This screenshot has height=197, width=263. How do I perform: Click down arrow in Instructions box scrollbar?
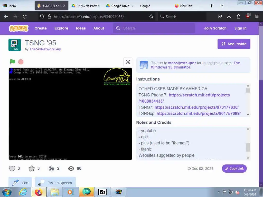click(248, 115)
